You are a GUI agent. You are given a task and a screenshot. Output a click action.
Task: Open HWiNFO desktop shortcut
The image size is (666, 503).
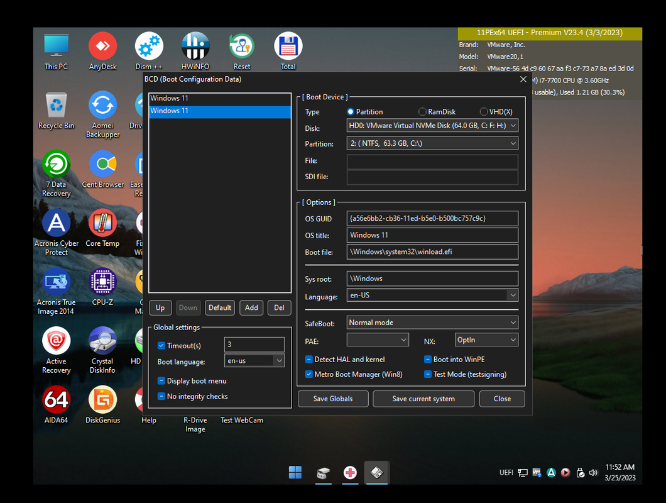pyautogui.click(x=195, y=47)
